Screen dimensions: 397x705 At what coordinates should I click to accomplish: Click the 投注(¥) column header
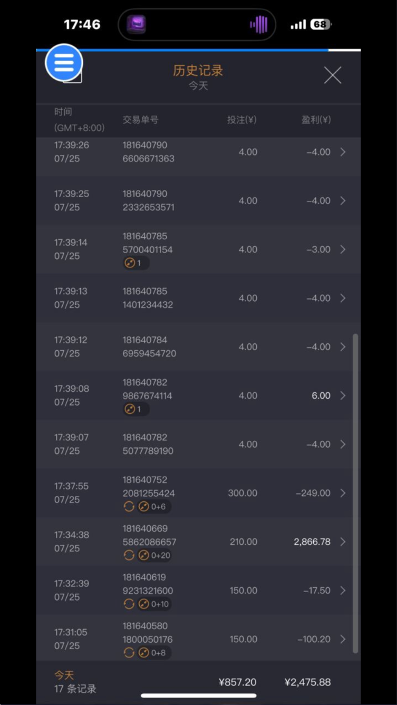click(x=241, y=120)
